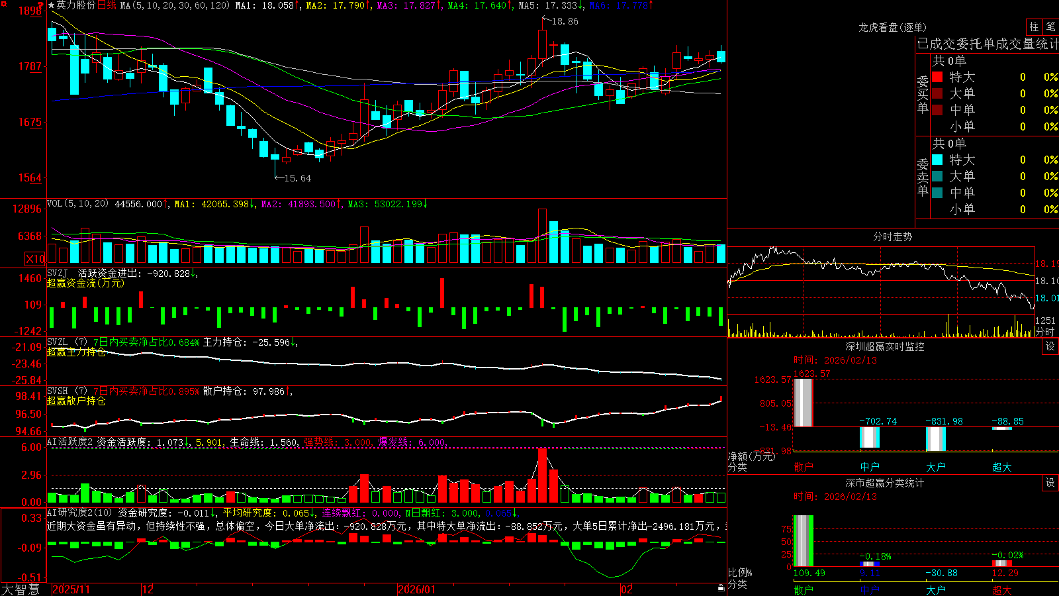Viewport: 1059px width, 596px height.
Task: Click the 龙虎看盘(逐单) panel title
Action: 893,27
